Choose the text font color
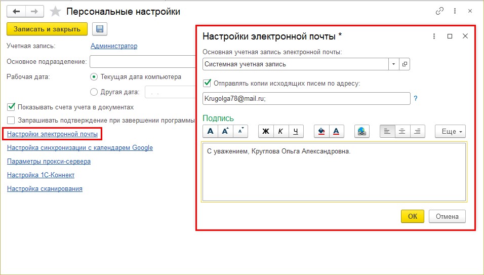This screenshot has width=484, height=275. click(337, 131)
